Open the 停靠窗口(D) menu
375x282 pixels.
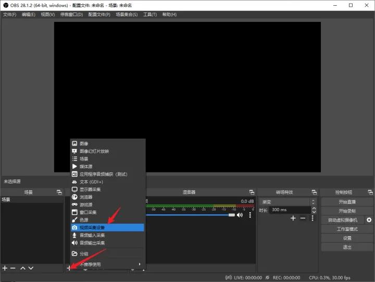click(71, 15)
